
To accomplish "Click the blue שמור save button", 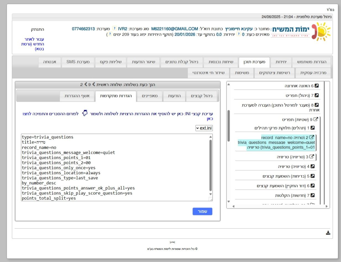I will (x=203, y=212).
